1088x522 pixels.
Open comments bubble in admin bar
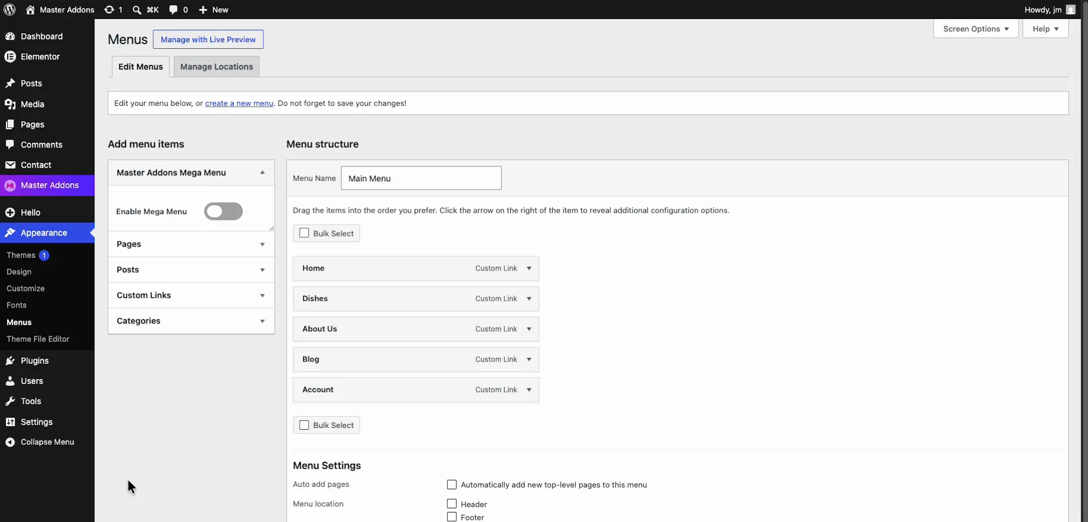click(173, 10)
